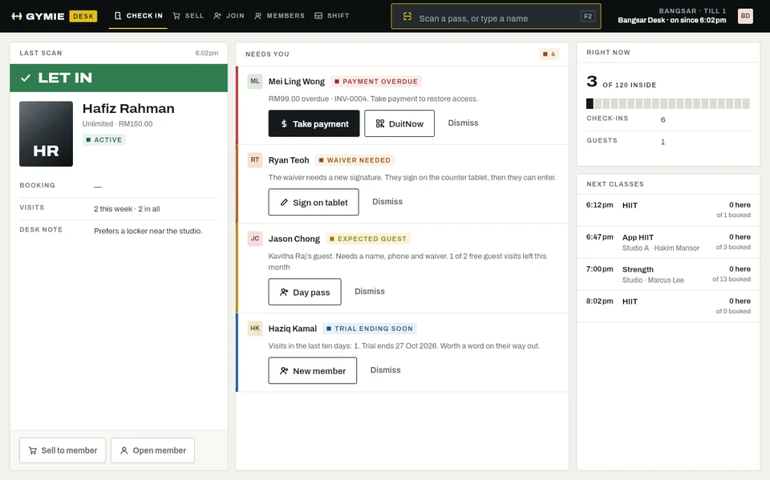Viewport: 770px width, 480px height.
Task: Click the F2 shortcut badge
Action: [587, 16]
